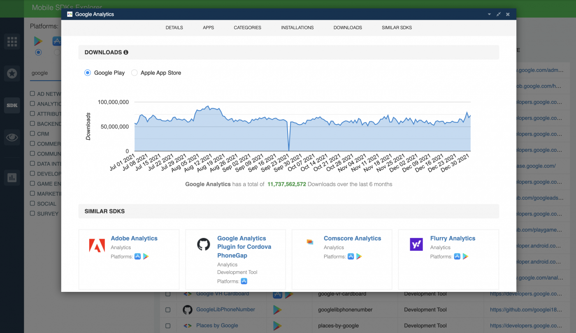This screenshot has width=576, height=333.
Task: Open the eye watch icon in the sidebar
Action: pyautogui.click(x=12, y=137)
